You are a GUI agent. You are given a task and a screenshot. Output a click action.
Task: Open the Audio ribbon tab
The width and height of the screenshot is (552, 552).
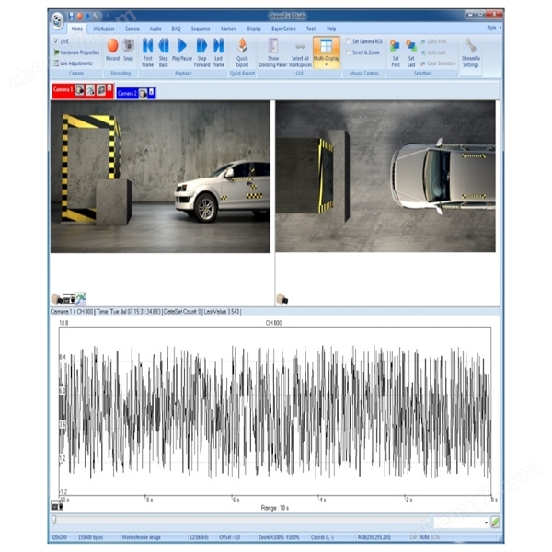point(155,29)
